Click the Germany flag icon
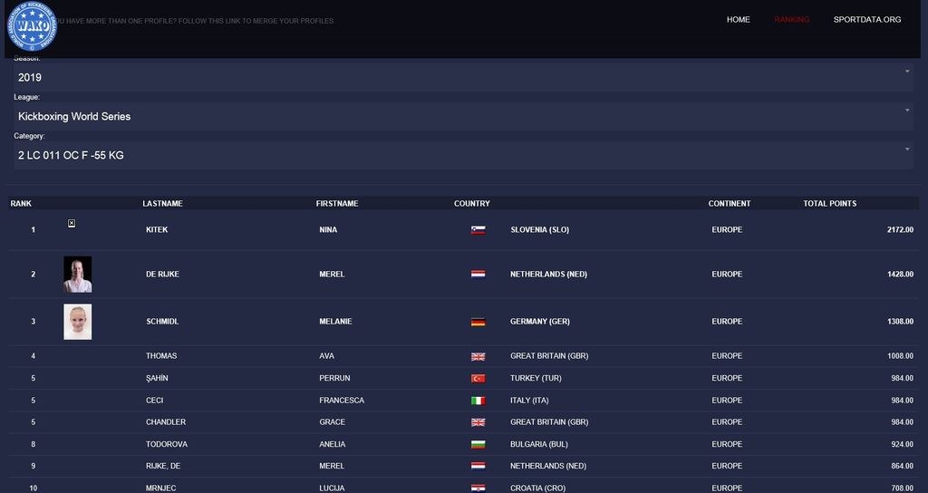The width and height of the screenshot is (928, 493). point(478,322)
